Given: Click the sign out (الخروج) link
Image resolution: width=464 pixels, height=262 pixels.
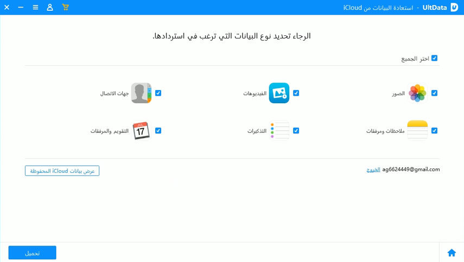Looking at the screenshot, I should 373,170.
